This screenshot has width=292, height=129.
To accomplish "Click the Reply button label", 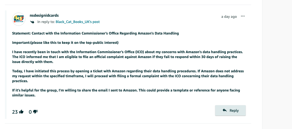I will [x=234, y=110].
